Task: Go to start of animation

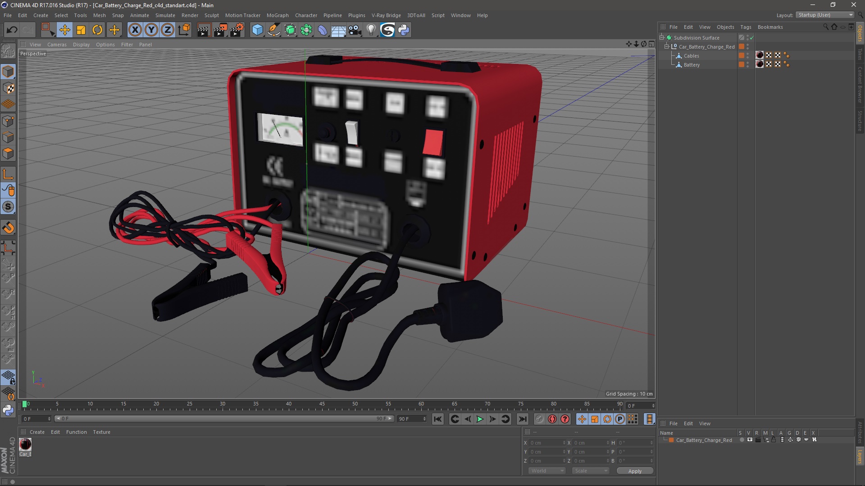Action: tap(437, 419)
